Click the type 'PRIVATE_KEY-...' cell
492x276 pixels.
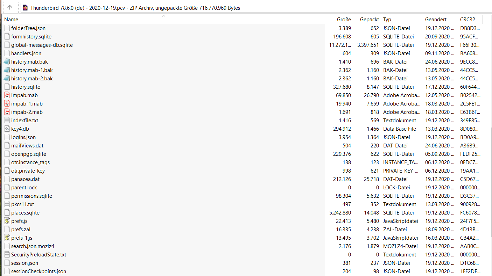(x=401, y=171)
